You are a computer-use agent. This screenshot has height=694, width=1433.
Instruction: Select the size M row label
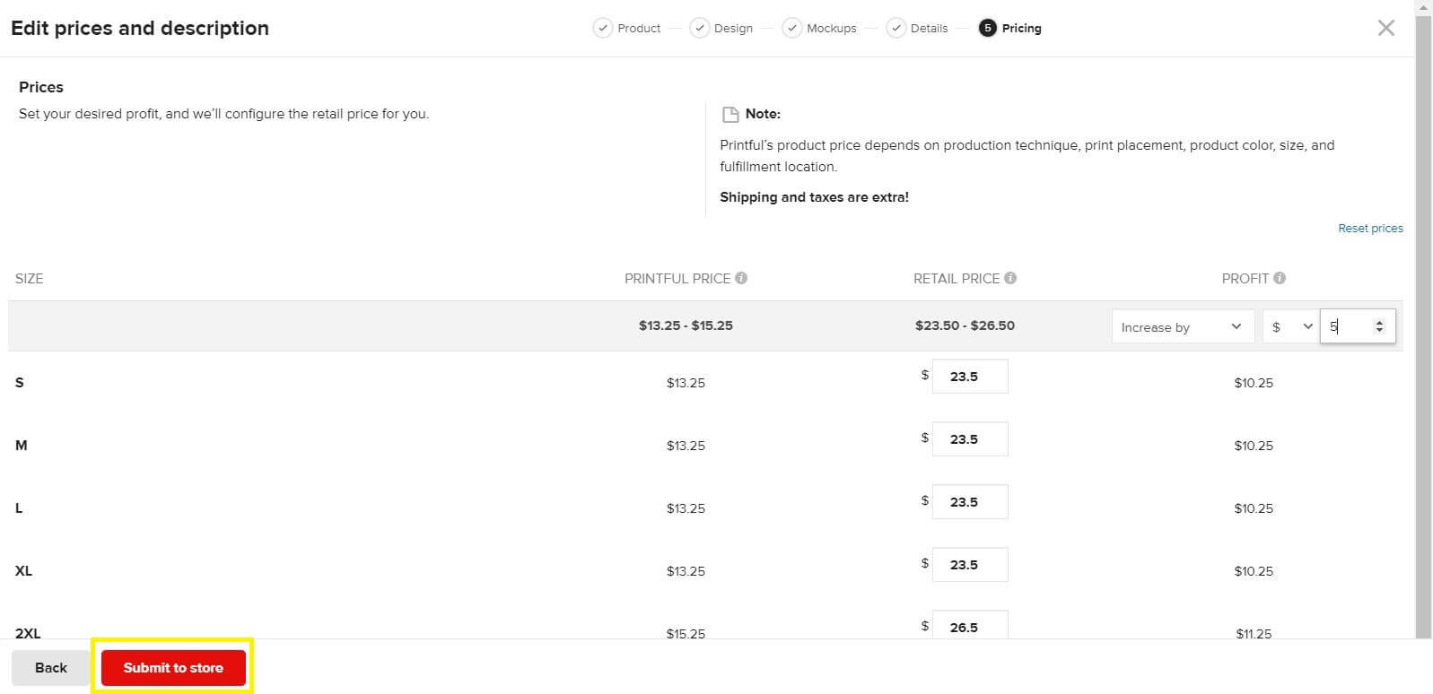click(22, 446)
